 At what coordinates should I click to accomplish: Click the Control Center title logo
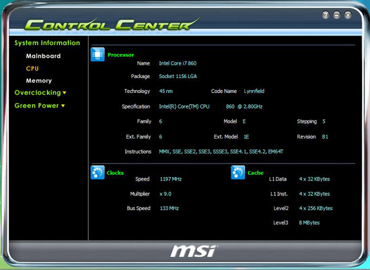(112, 24)
